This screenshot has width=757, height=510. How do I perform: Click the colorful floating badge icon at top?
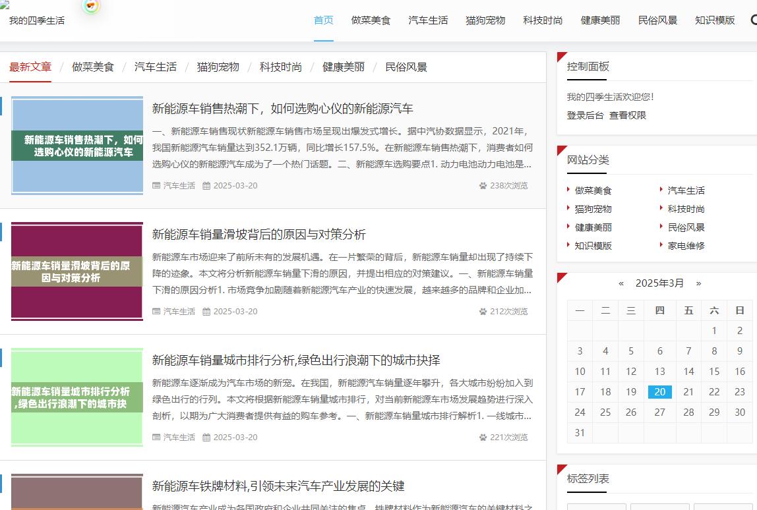pos(92,6)
